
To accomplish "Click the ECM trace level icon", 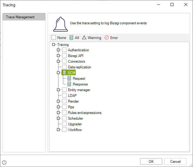I will click(64, 73).
